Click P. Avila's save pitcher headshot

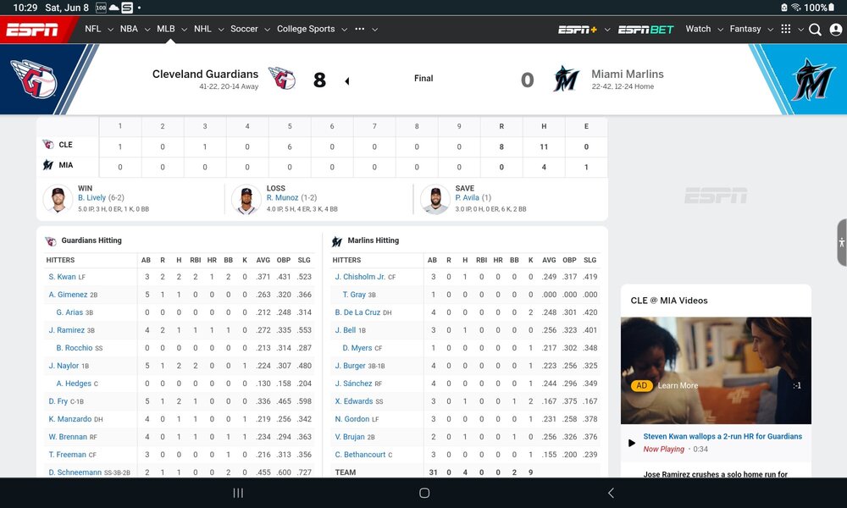click(435, 199)
